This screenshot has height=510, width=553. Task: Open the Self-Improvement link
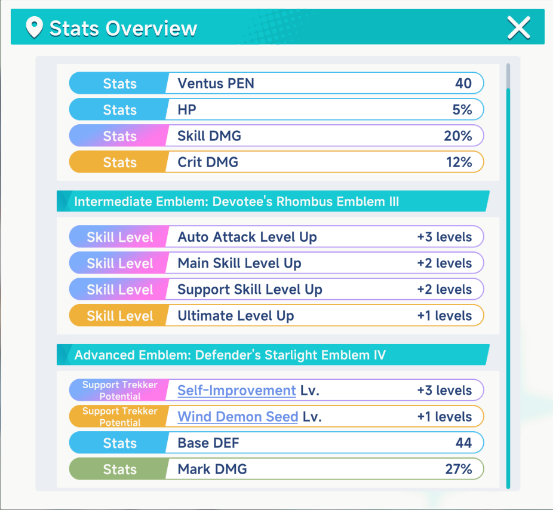(236, 391)
